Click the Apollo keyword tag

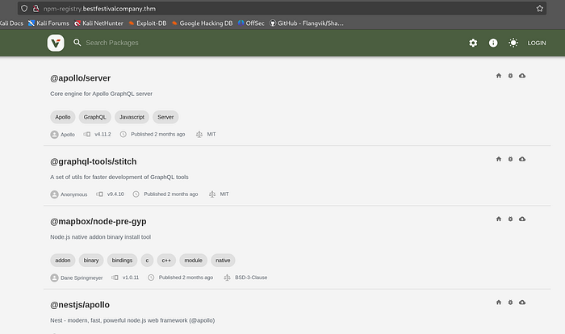pyautogui.click(x=63, y=117)
